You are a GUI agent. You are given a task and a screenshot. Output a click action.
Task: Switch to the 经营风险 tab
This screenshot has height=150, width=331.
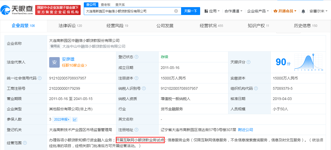(x=117, y=26)
